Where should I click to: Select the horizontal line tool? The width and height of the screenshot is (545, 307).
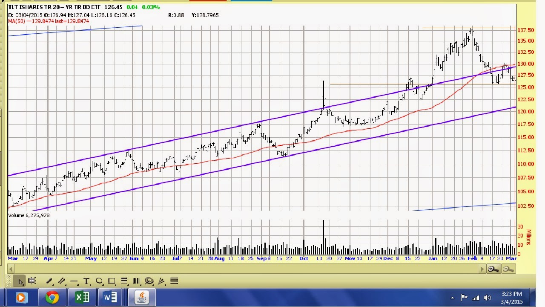[74, 281]
